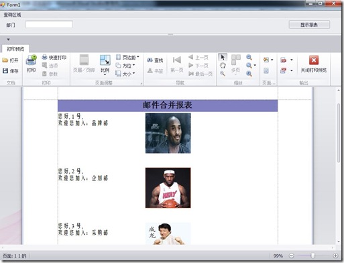Click 快速打印 (Quick Print)
The image size is (344, 263).
54,58
